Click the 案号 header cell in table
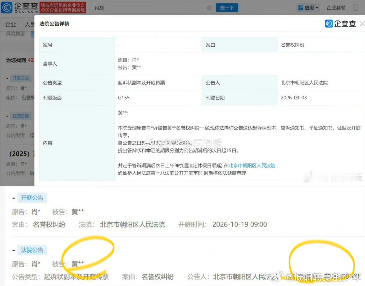365x286 pixels. [77, 45]
